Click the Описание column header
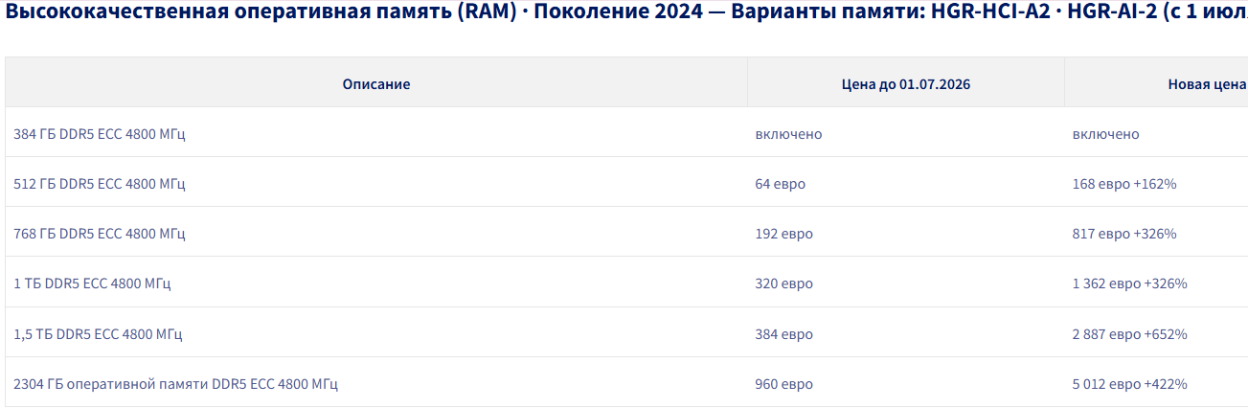Viewport: 1248px width, 408px height. pos(376,84)
